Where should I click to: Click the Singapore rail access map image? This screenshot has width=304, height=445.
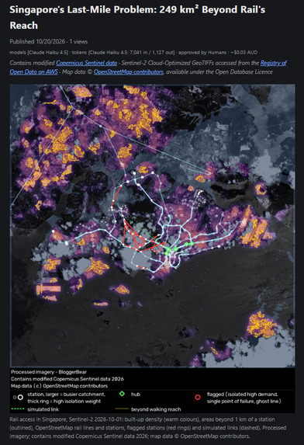click(153, 249)
